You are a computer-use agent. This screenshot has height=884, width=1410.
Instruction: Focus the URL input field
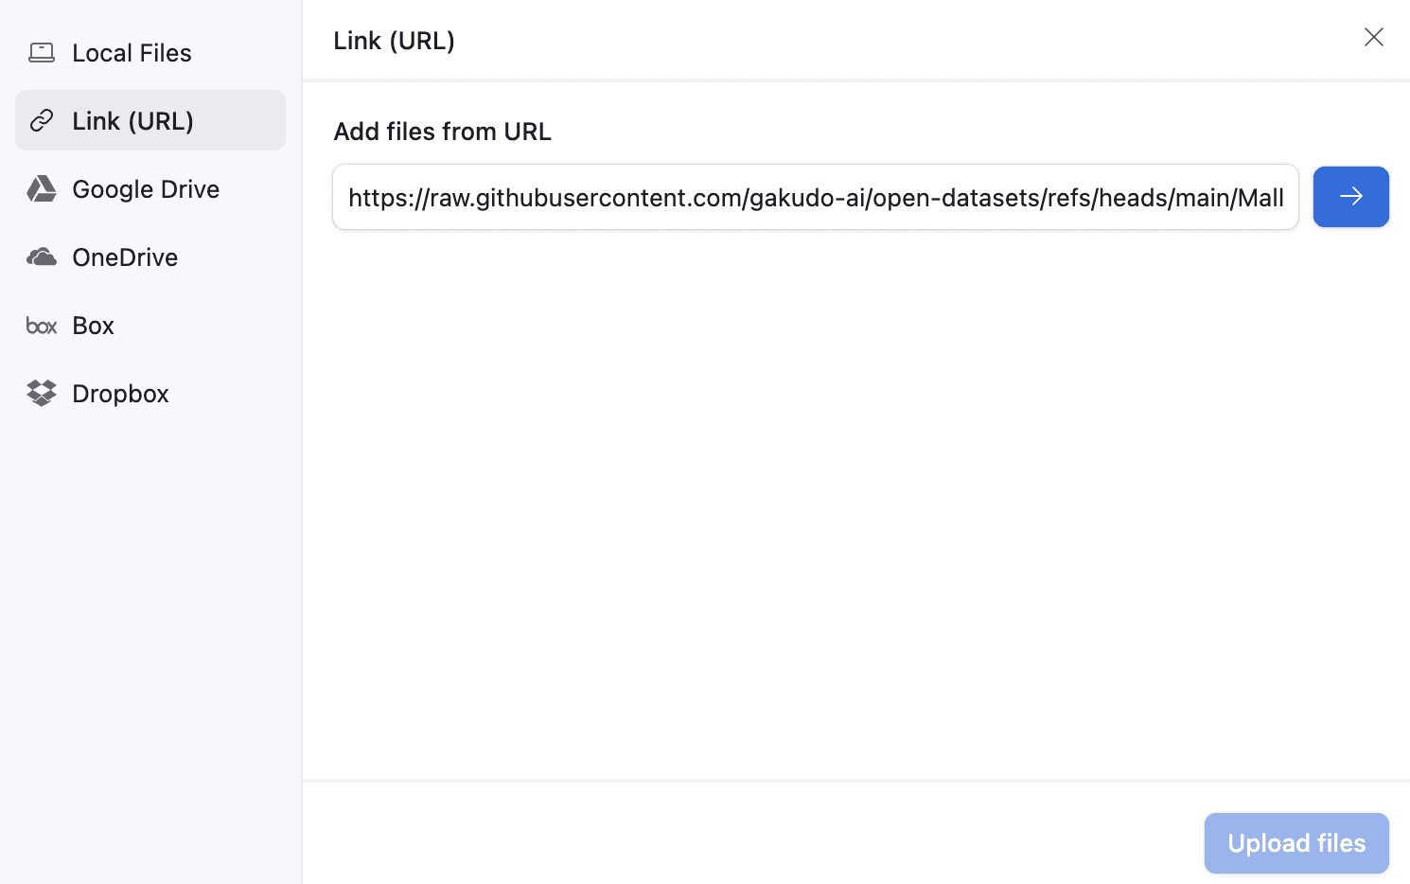tap(816, 197)
